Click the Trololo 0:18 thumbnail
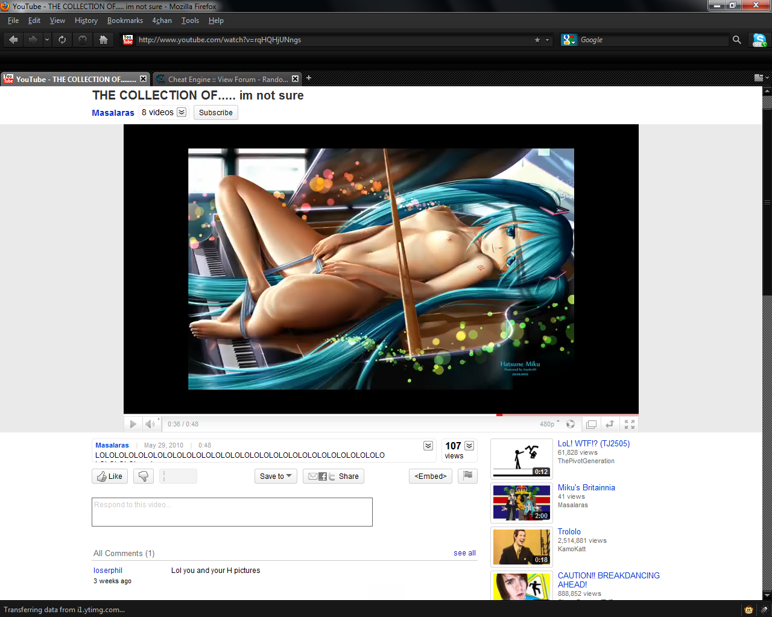Image resolution: width=772 pixels, height=617 pixels. (522, 547)
